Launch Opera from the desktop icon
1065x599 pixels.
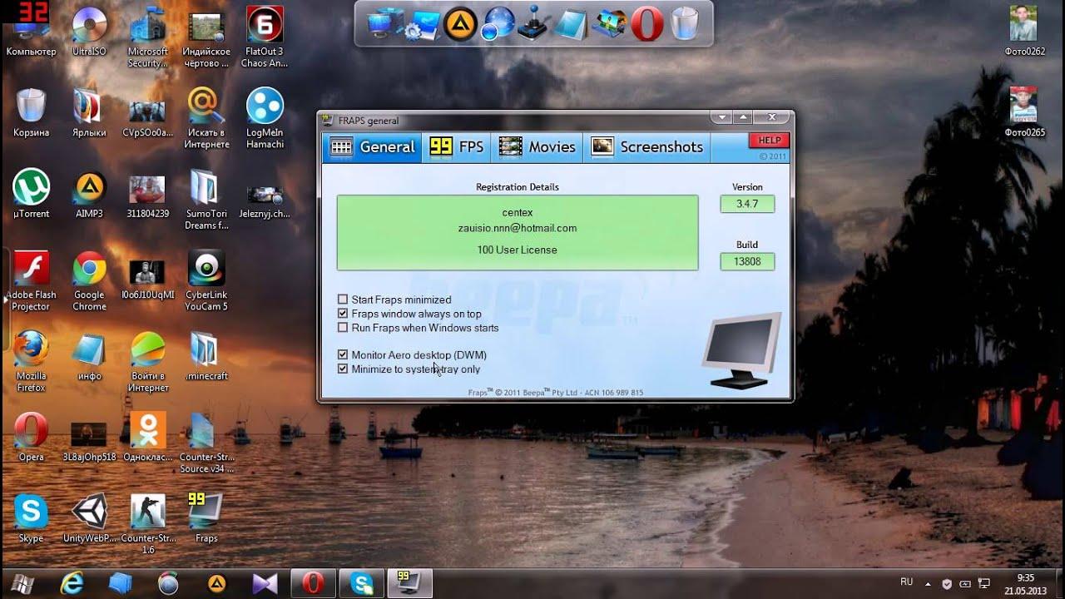31,437
